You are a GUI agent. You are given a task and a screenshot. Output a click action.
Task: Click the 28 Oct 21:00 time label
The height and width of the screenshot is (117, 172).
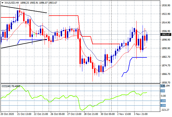point(91,114)
